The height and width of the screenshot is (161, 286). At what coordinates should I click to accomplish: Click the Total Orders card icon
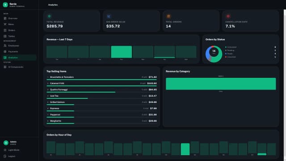(x=168, y=16)
